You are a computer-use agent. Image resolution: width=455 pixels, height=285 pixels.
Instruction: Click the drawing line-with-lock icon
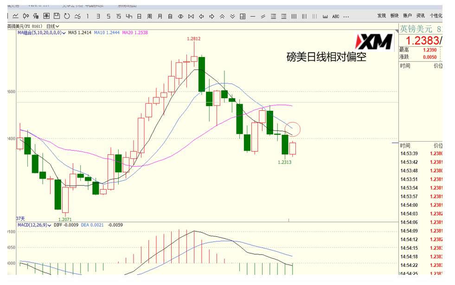tap(77, 16)
